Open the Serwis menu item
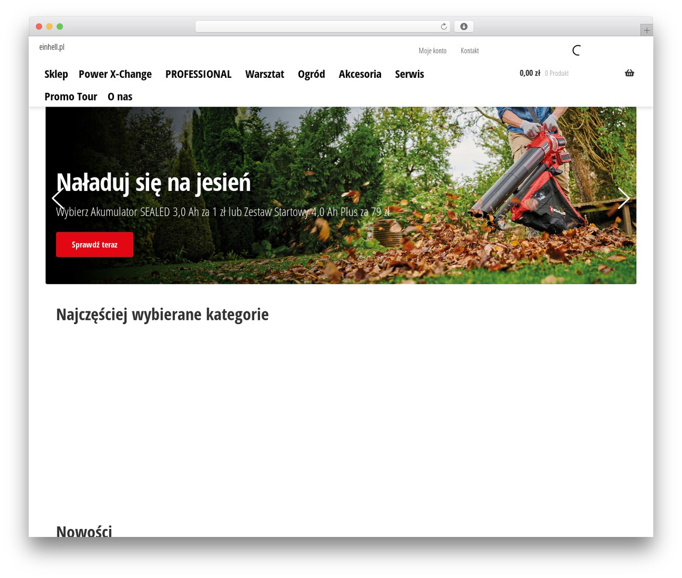The width and height of the screenshot is (682, 578). pos(410,74)
